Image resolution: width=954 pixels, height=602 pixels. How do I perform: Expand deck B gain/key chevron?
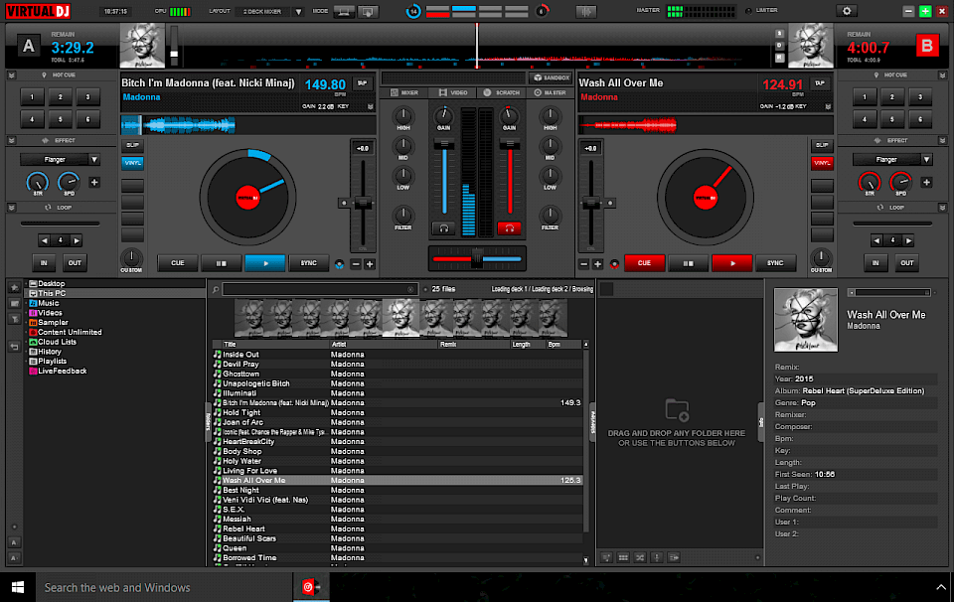click(828, 106)
